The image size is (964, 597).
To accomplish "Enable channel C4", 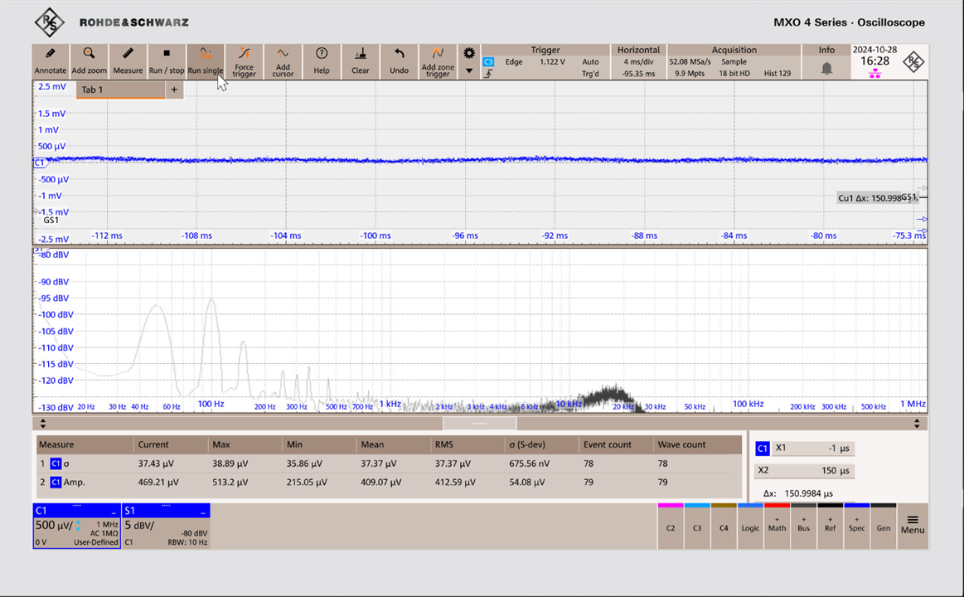I will (x=724, y=527).
